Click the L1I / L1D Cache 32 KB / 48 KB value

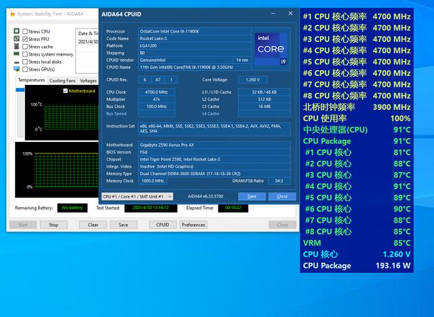point(264,92)
